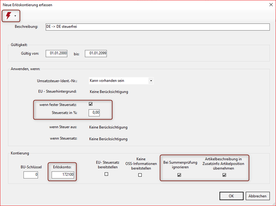This screenshot has width=276, height=206.
Task: Tick the Keine OSS-Informationen bereitstellen checkbox
Action: tap(140, 175)
